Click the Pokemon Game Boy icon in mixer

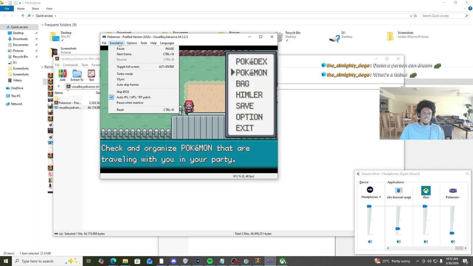tap(453, 191)
